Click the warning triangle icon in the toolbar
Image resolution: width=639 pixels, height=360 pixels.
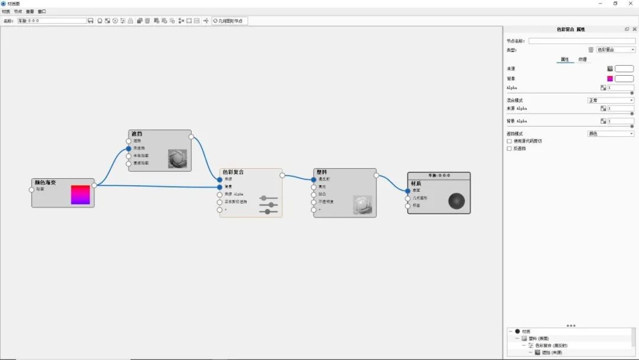click(130, 21)
